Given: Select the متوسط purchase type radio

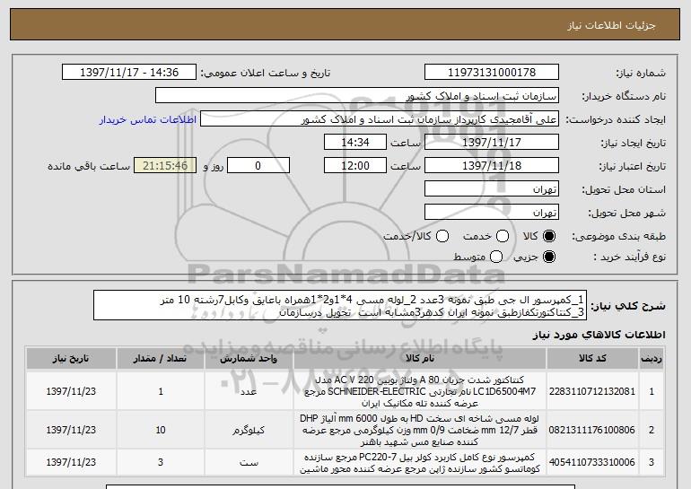Looking at the screenshot, I should point(496,257).
